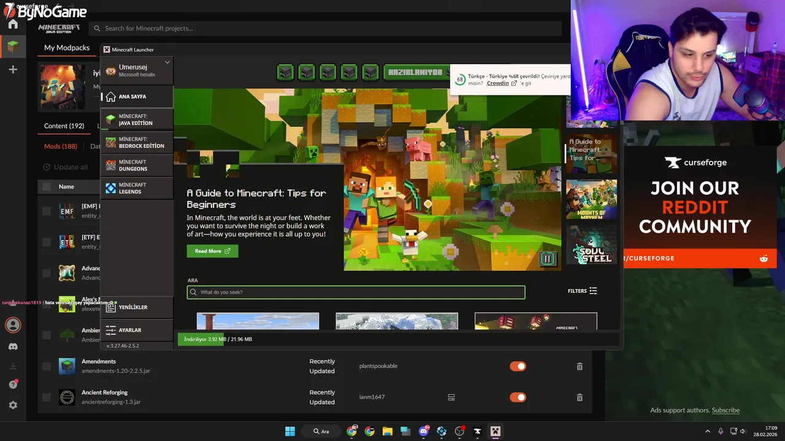This screenshot has width=785, height=441.
Task: Open File Explorer from the taskbar
Action: pos(388,431)
